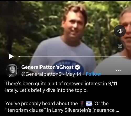Click the dancing person emoji
This screenshot has height=116, width=131.
click(x=82, y=104)
